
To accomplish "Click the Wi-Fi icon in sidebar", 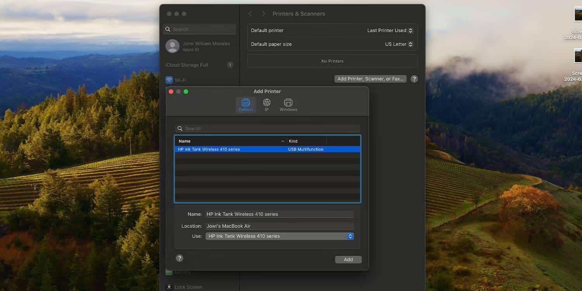I will (x=169, y=80).
